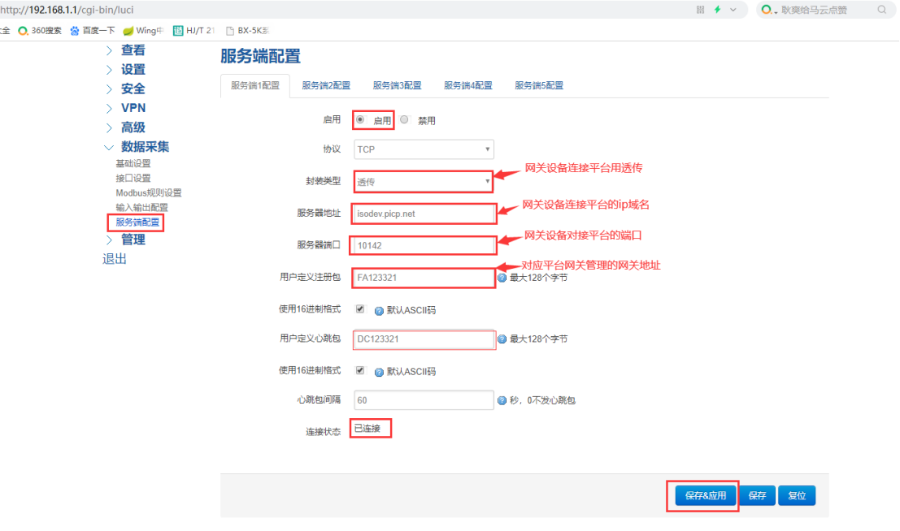Open the 百度一下 bookmark
The width and height of the screenshot is (900, 531).
click(x=93, y=31)
